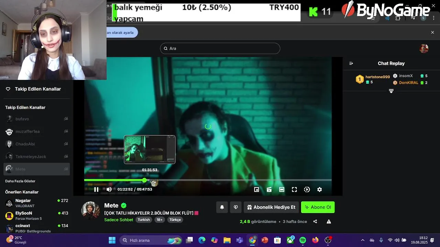
Task: Open ChadoAbi channel in sidebar
Action: (x=36, y=144)
